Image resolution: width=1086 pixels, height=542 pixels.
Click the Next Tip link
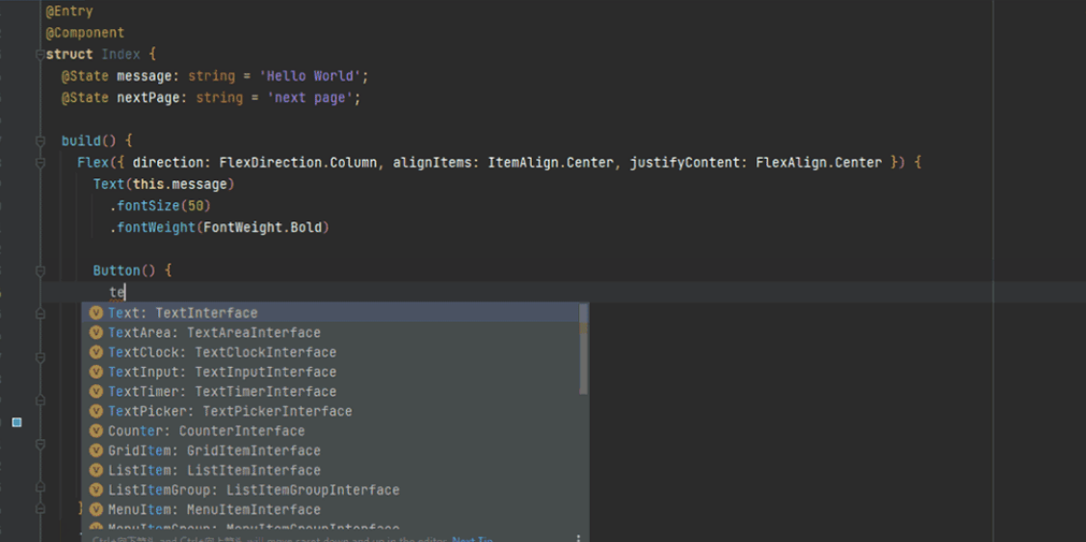click(472, 539)
